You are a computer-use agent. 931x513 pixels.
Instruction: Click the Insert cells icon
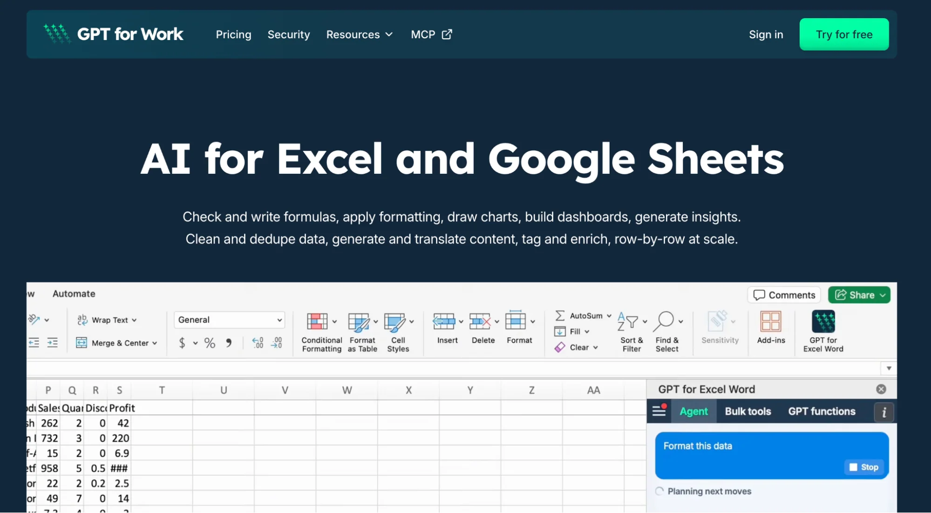coord(444,321)
